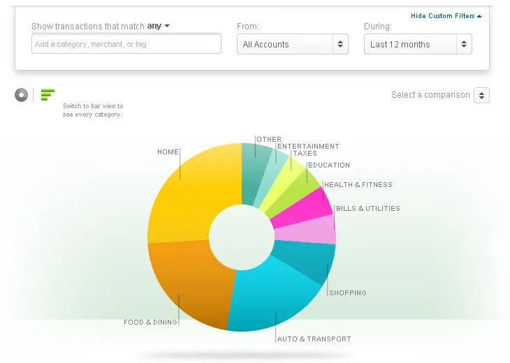This screenshot has width=510, height=363.
Task: Select the pale aqua Entertainment slice
Action: tap(270, 180)
